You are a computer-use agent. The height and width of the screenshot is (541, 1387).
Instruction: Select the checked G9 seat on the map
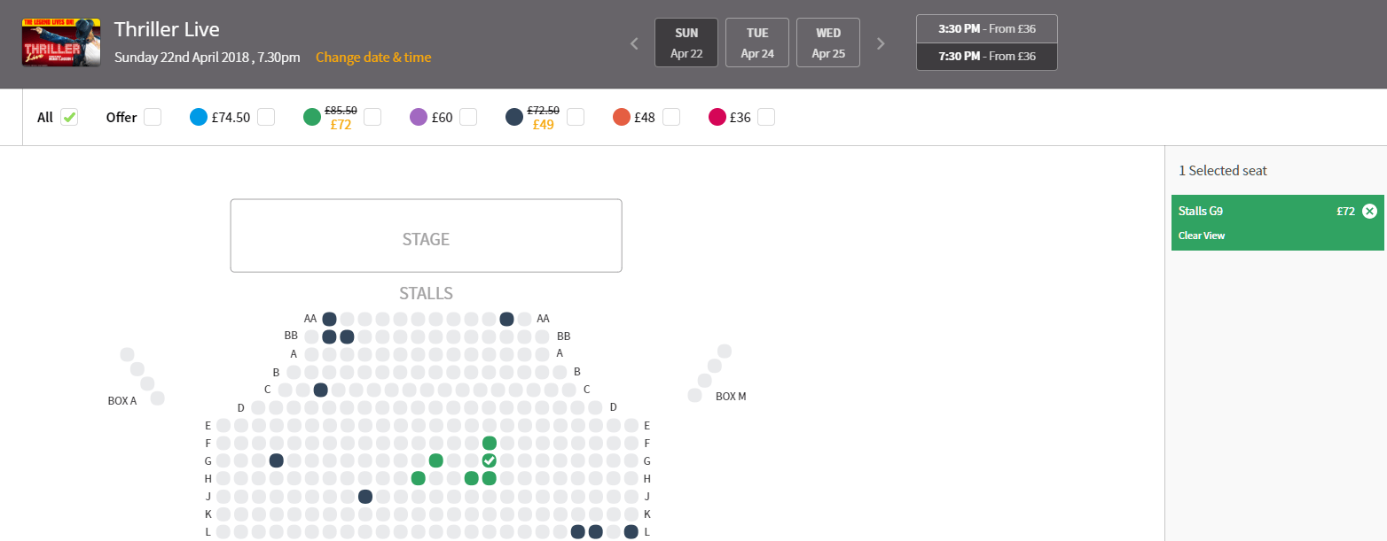coord(489,460)
